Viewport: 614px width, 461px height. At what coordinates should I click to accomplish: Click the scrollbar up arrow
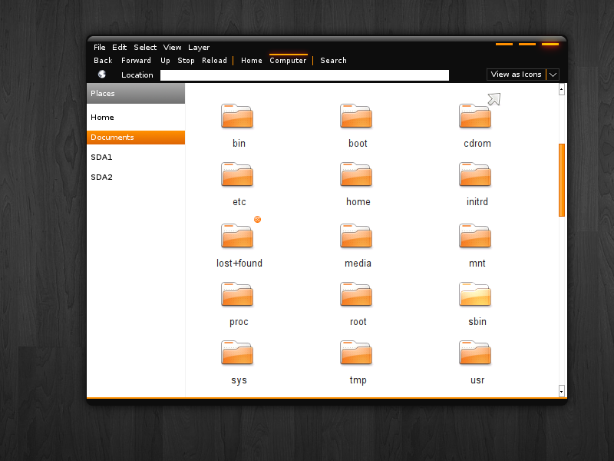(562, 89)
